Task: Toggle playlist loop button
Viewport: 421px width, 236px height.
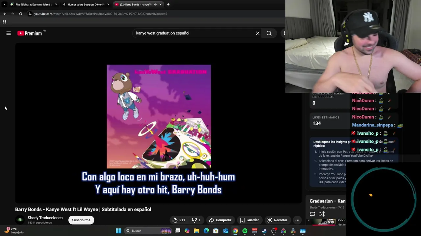Action: [x=312, y=214]
